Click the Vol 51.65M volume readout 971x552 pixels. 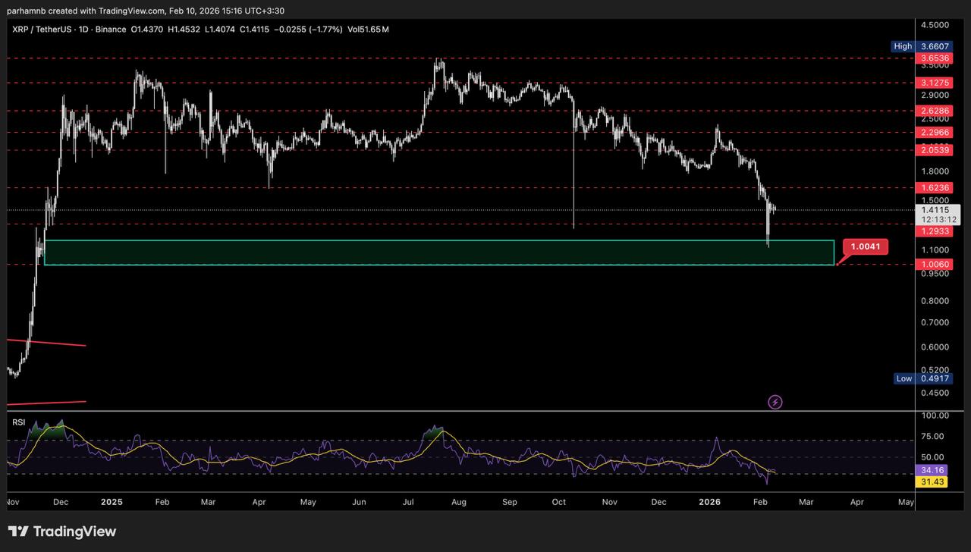373,30
